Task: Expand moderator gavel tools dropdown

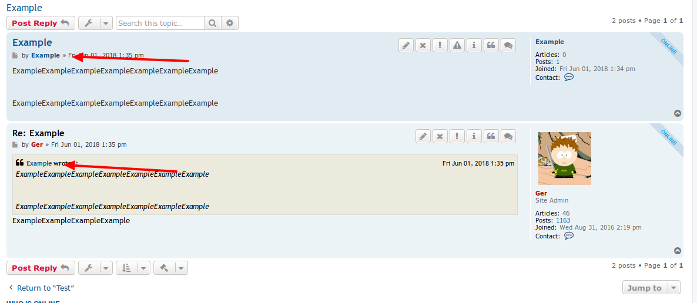Action: pos(170,268)
